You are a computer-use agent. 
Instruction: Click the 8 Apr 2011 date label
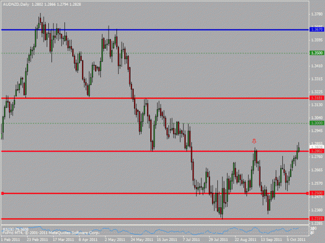click(88, 240)
